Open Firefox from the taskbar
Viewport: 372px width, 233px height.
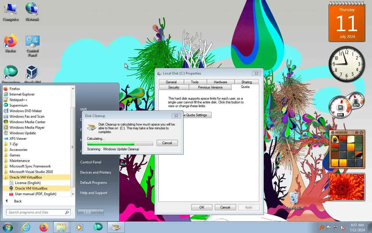click(x=44, y=227)
